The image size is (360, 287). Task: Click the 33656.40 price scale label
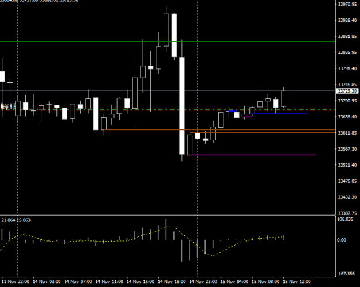[347, 117]
